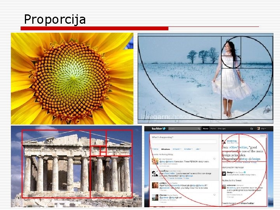280x210 pixels.
Task: Click the sunflower photo on the slide
Action: point(72,79)
